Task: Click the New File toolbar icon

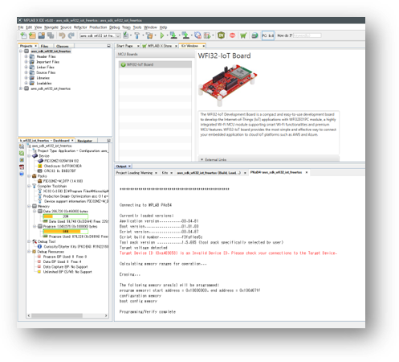Action: (x=23, y=35)
